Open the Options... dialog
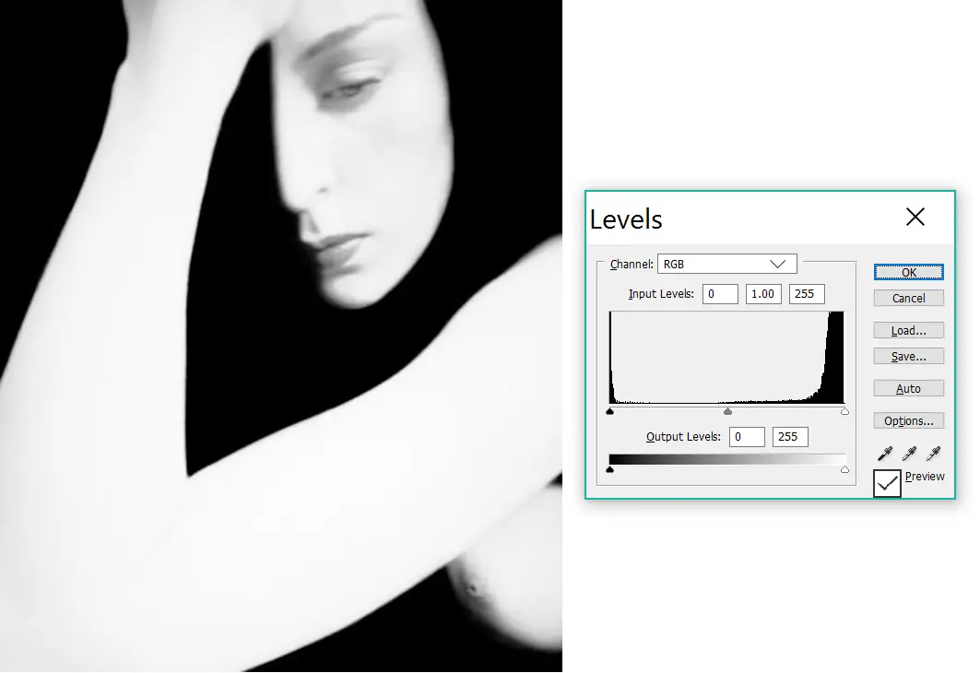This screenshot has height=673, width=980. [909, 421]
